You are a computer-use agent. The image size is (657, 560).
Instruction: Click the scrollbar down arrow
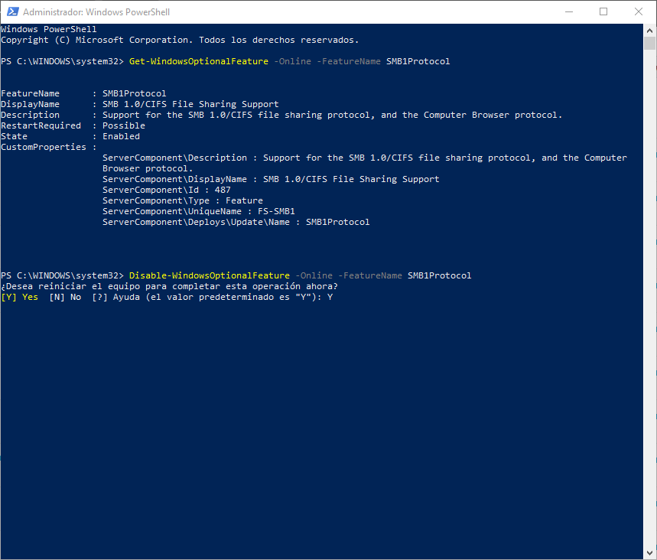[x=651, y=553]
